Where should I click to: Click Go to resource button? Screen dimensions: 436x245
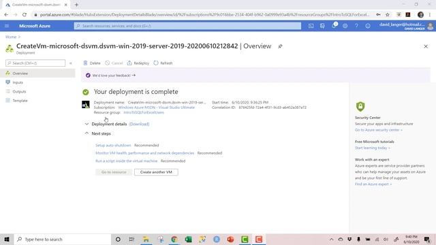coord(114,172)
